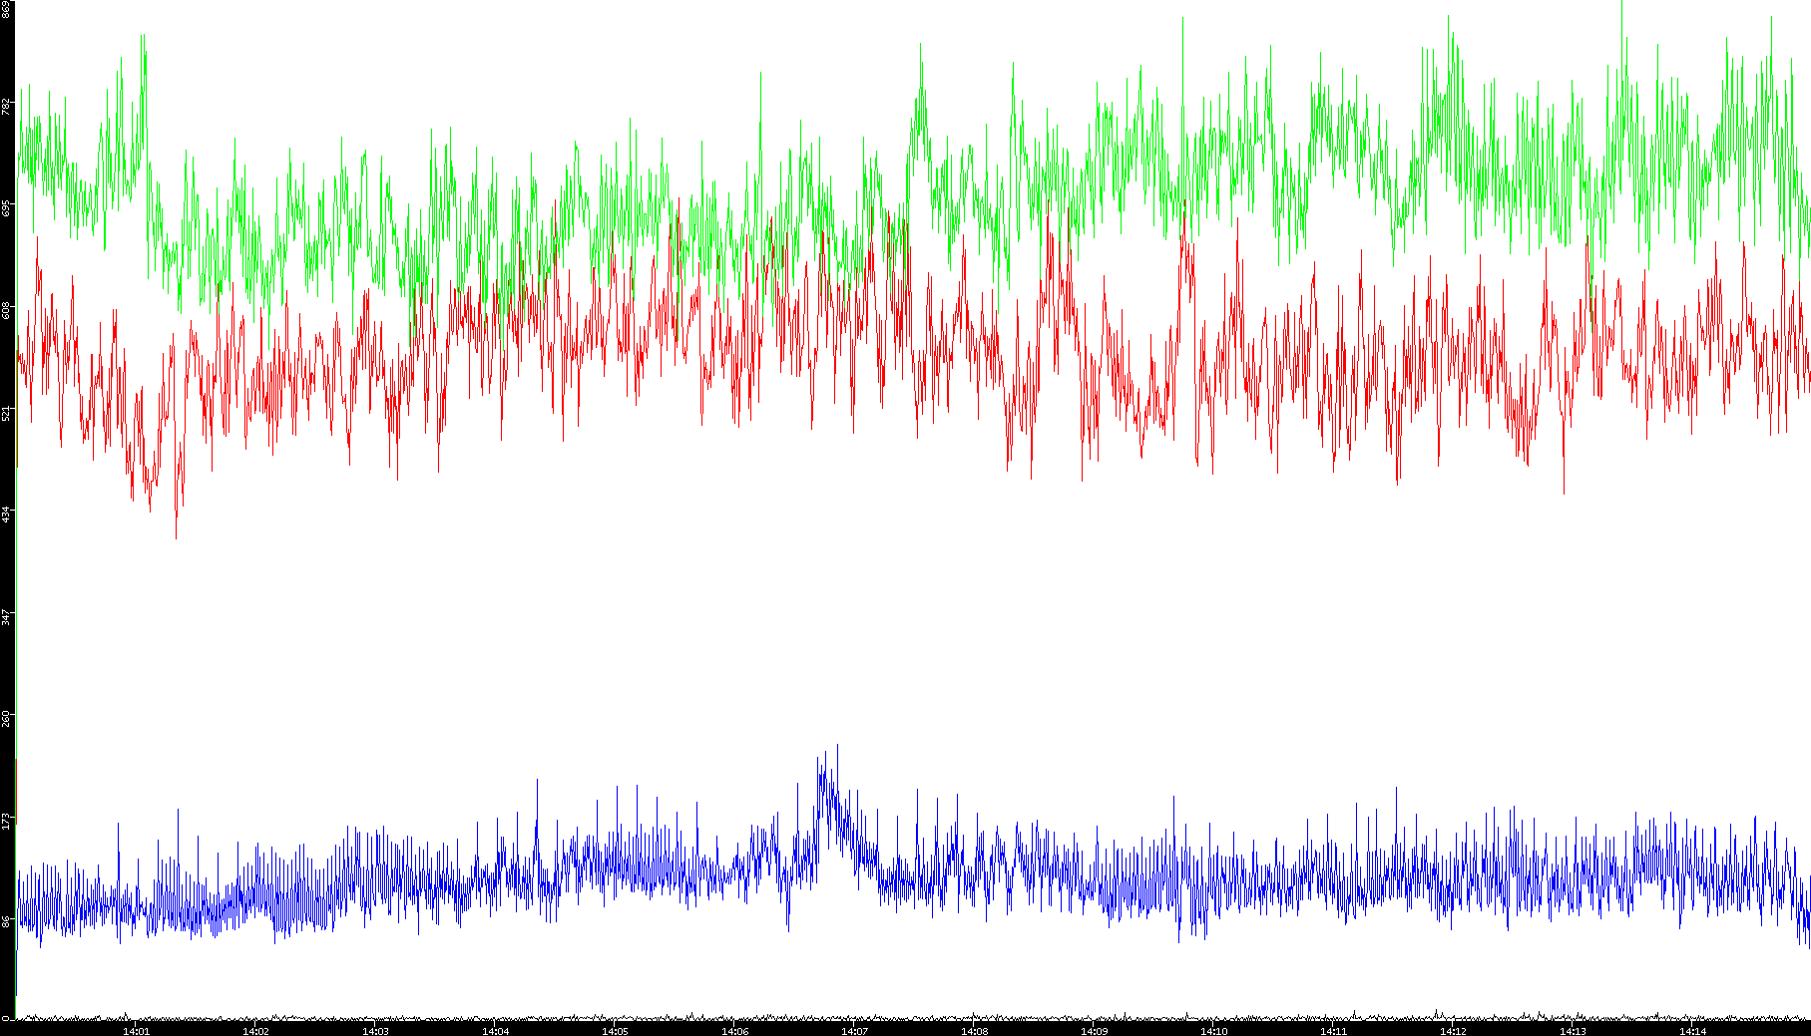Select the 434 value on the vertical axis
1811x1036 pixels.
click(x=6, y=515)
